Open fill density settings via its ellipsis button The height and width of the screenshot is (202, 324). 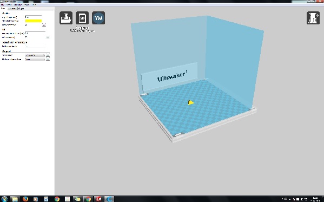point(48,37)
